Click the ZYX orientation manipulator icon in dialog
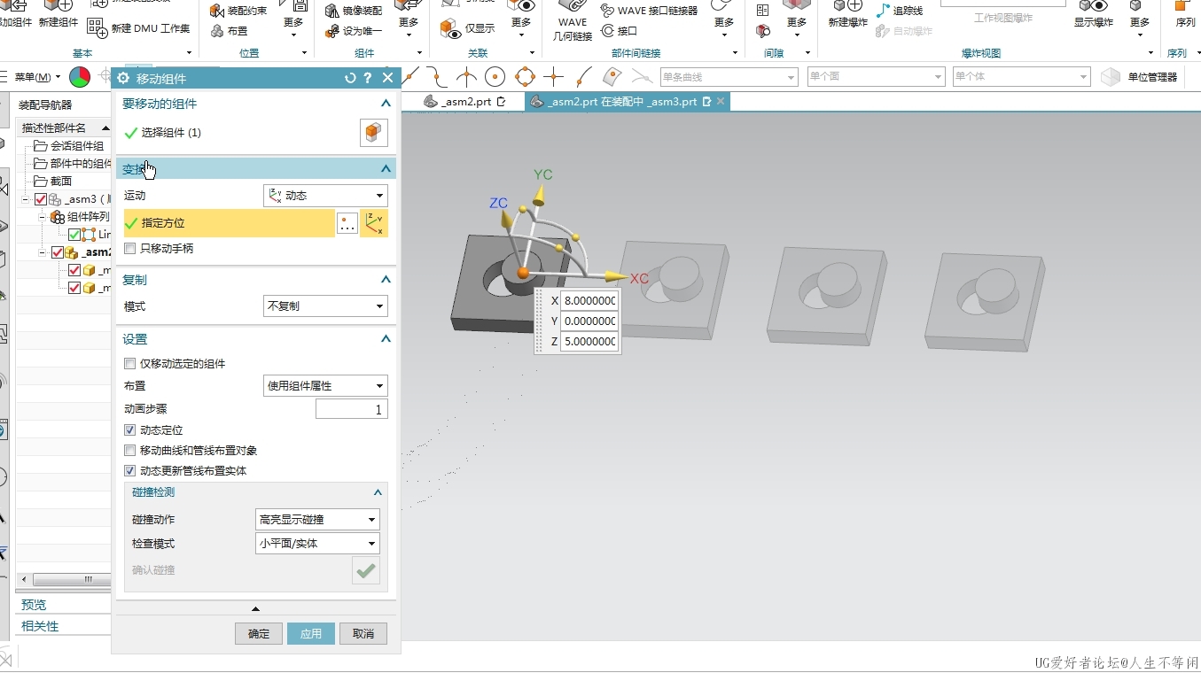 (374, 223)
